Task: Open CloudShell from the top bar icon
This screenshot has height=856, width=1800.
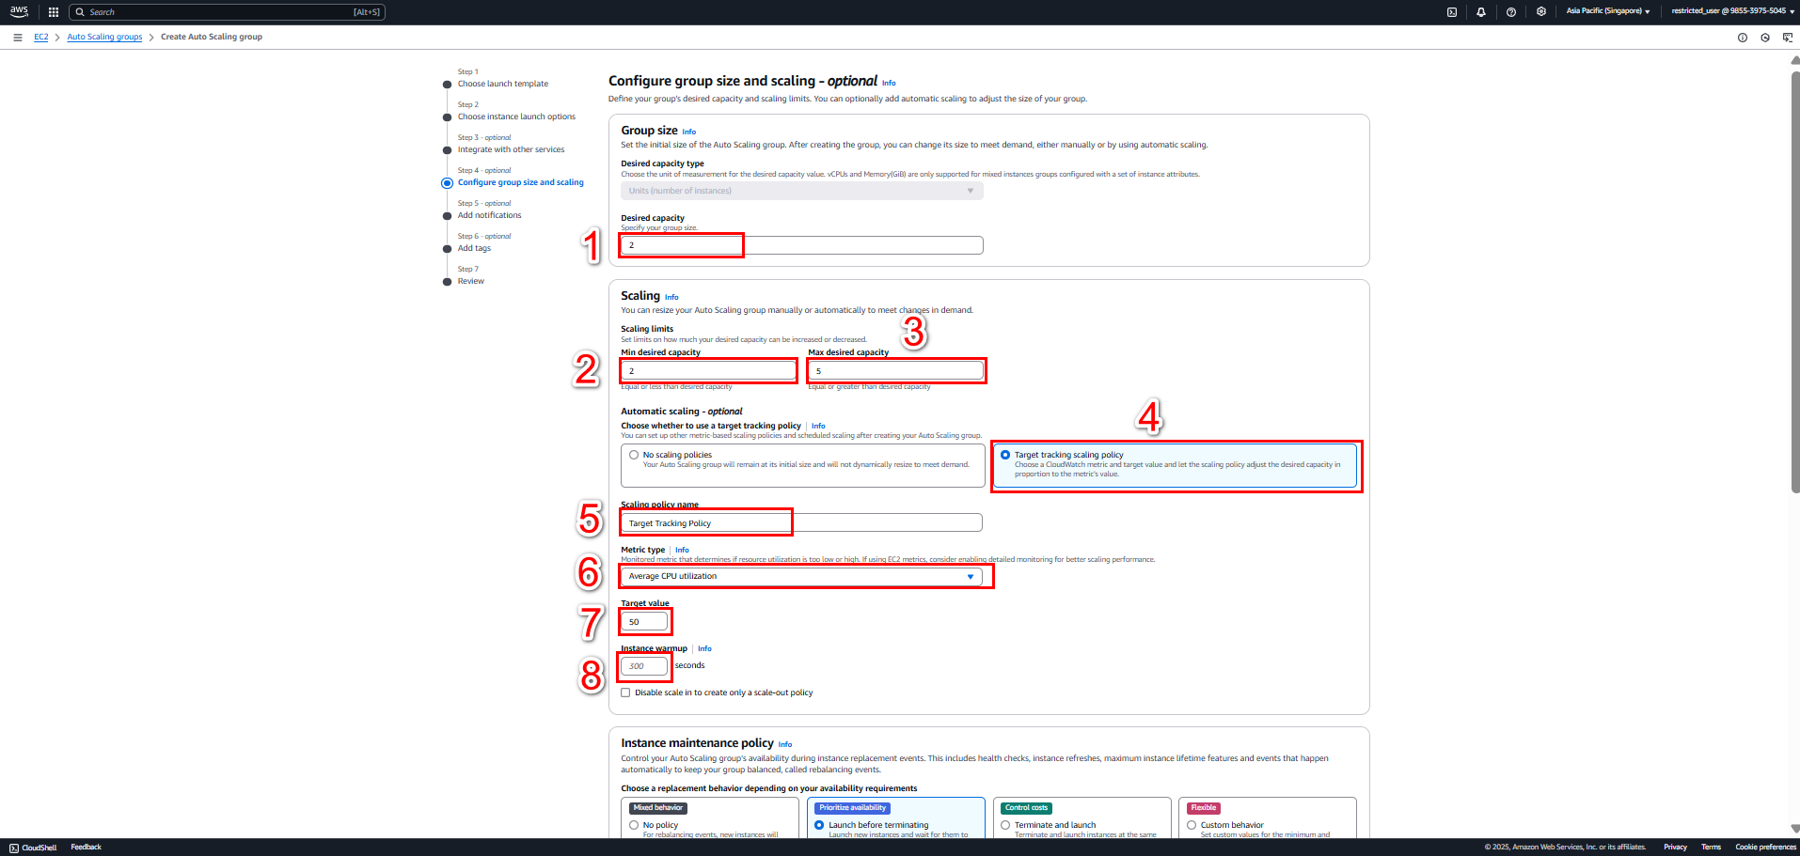Action: (1452, 12)
